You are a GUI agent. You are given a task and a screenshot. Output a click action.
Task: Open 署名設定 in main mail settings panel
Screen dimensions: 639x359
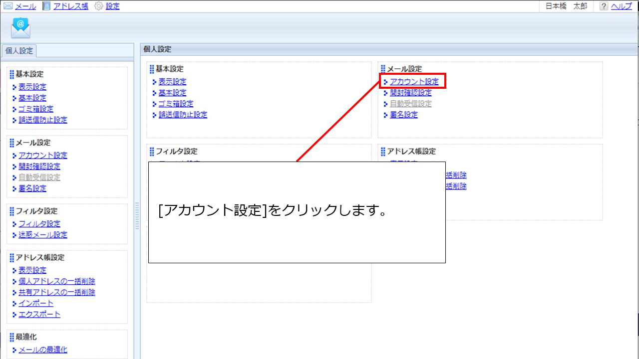point(403,115)
